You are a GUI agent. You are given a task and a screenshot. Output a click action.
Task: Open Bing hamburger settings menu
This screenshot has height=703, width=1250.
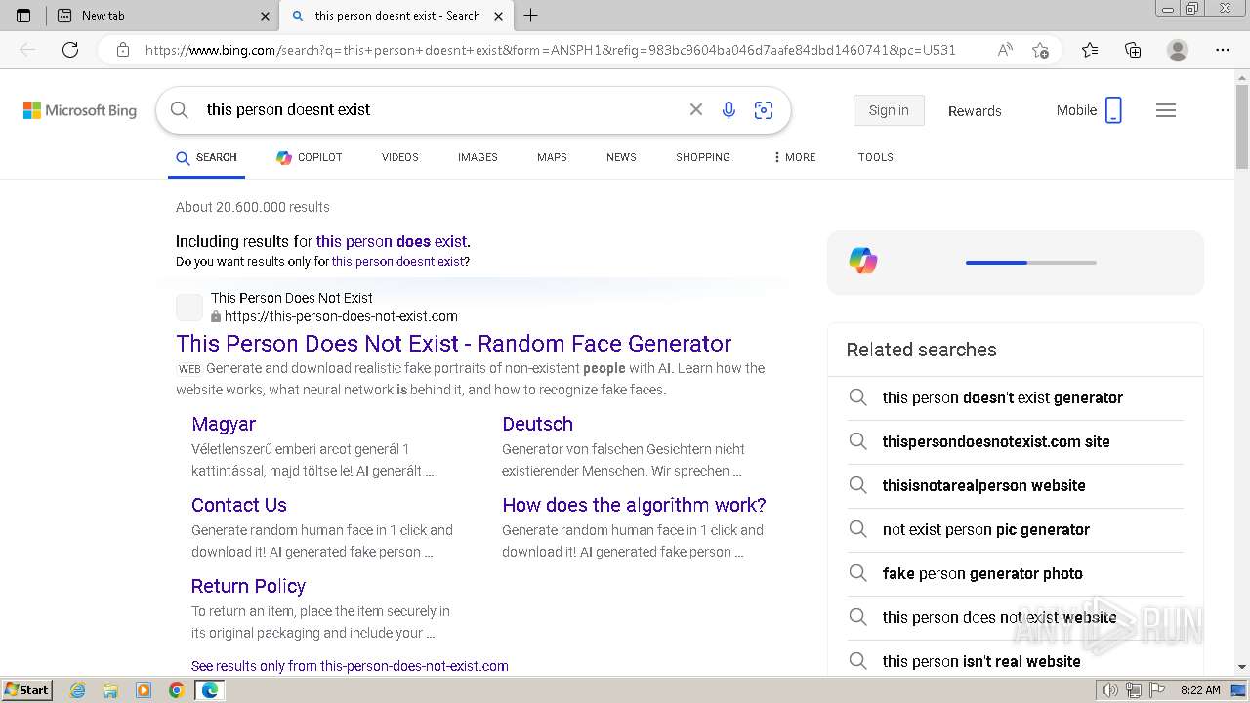pyautogui.click(x=1166, y=110)
